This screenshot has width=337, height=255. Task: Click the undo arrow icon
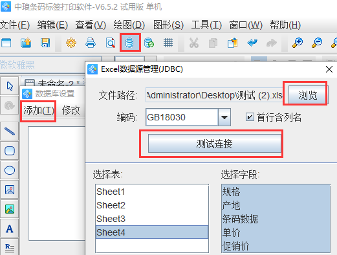tap(252, 43)
